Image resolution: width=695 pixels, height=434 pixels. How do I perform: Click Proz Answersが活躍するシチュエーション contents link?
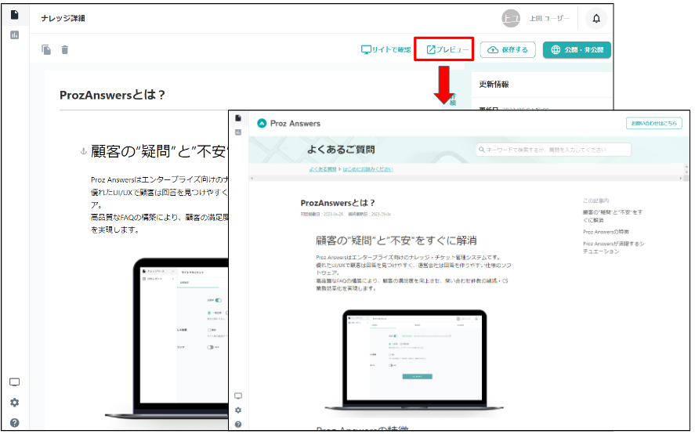(614, 248)
